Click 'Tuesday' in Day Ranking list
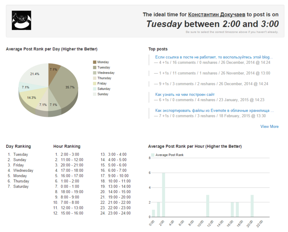 click(21, 155)
